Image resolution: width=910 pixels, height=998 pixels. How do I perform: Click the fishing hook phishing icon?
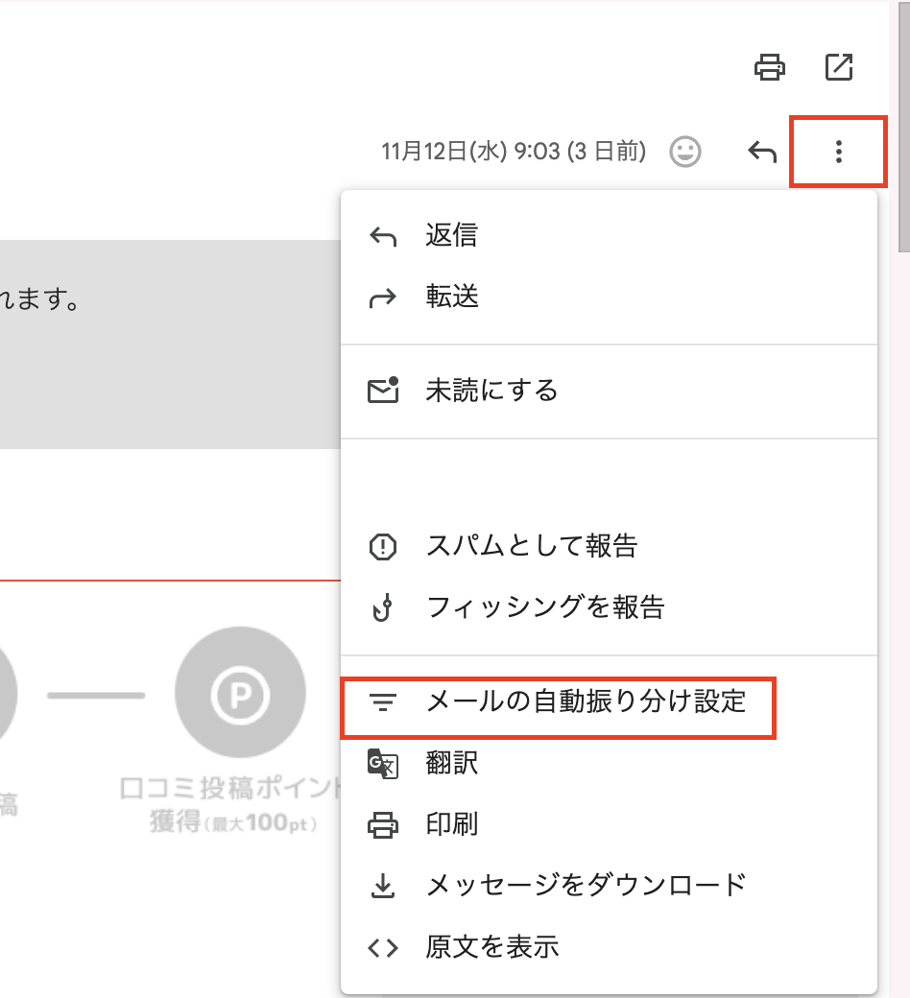click(x=383, y=607)
